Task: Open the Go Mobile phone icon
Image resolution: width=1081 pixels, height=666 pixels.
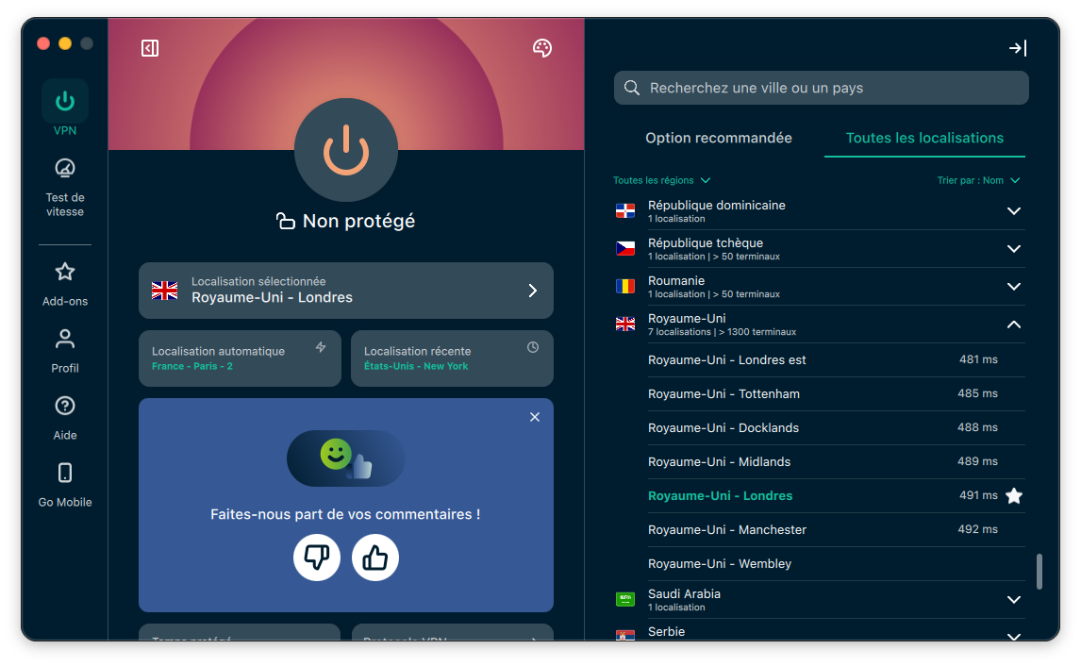Action: click(65, 473)
